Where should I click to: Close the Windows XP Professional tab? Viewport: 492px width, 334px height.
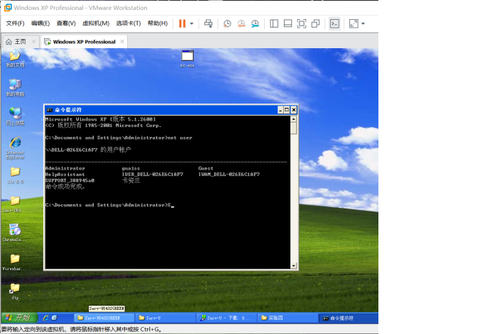point(122,41)
